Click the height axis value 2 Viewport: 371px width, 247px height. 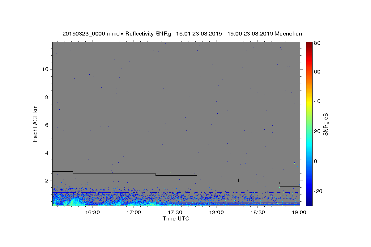(x=47, y=181)
